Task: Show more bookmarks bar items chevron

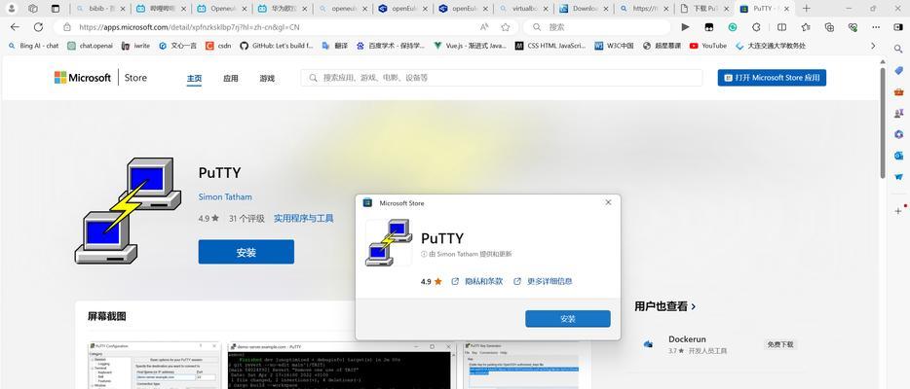Action: [x=873, y=46]
